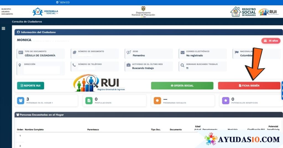Click the orange icon for Programas Sociales

pyautogui.click(x=157, y=101)
